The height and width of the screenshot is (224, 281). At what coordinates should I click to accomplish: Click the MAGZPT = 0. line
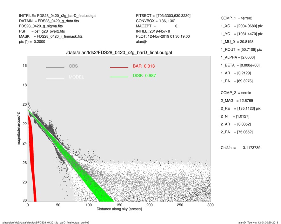[x=157, y=26]
